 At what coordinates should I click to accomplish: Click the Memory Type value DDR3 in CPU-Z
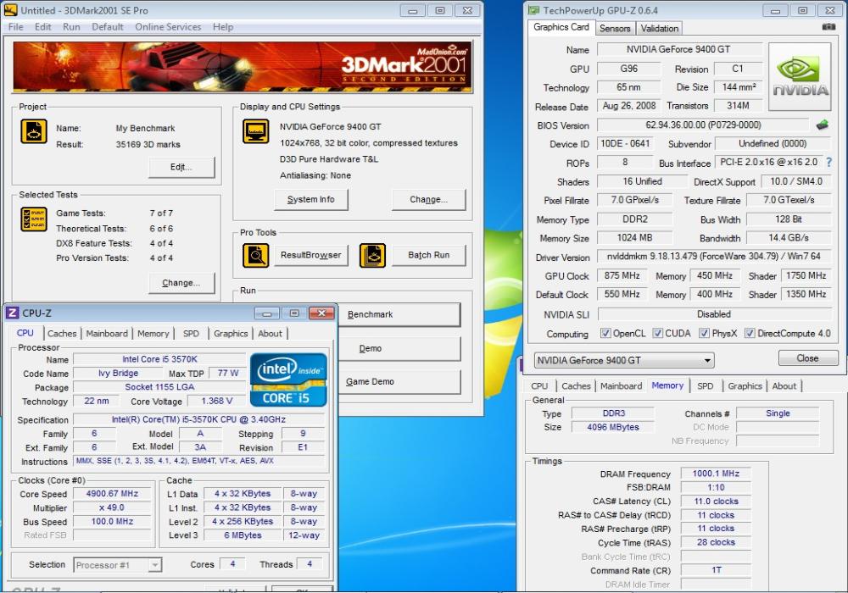[613, 413]
